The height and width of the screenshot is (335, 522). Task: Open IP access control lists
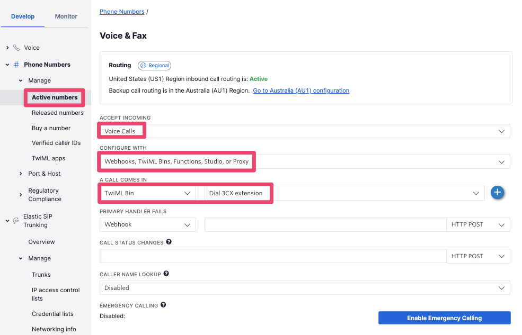56,294
